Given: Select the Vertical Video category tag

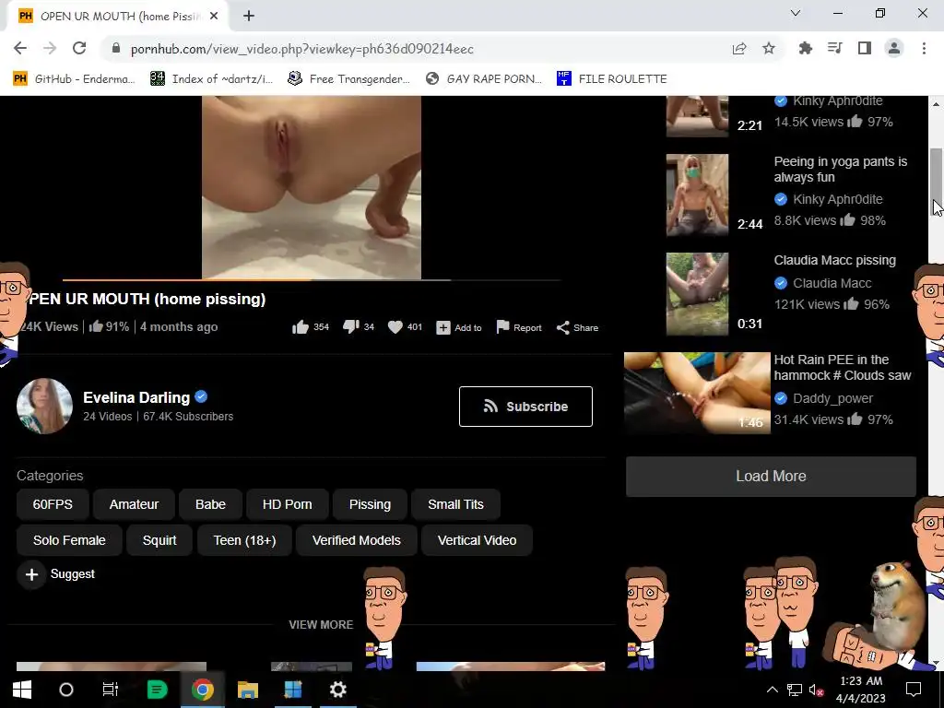Looking at the screenshot, I should (x=477, y=540).
